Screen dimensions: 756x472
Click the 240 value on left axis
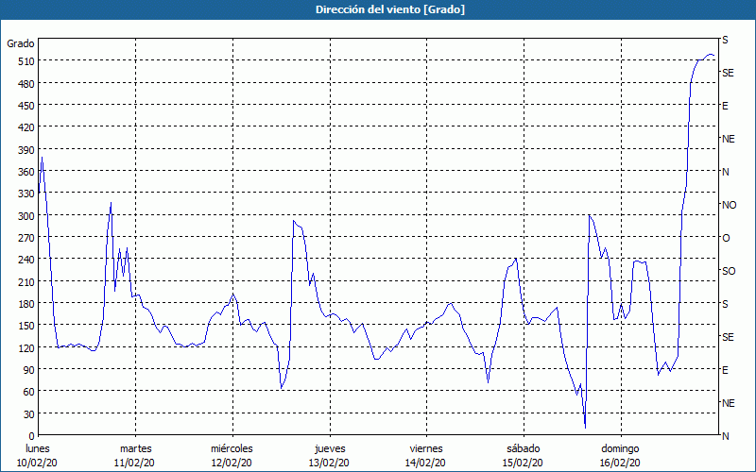coord(26,260)
